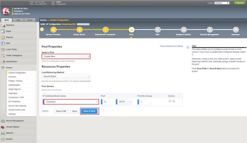Click the Service Provider step icon
Screen dimensions: 247x143
[x=53, y=30]
